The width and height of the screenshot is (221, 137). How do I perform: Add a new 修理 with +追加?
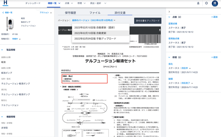pyautogui.click(x=214, y=57)
